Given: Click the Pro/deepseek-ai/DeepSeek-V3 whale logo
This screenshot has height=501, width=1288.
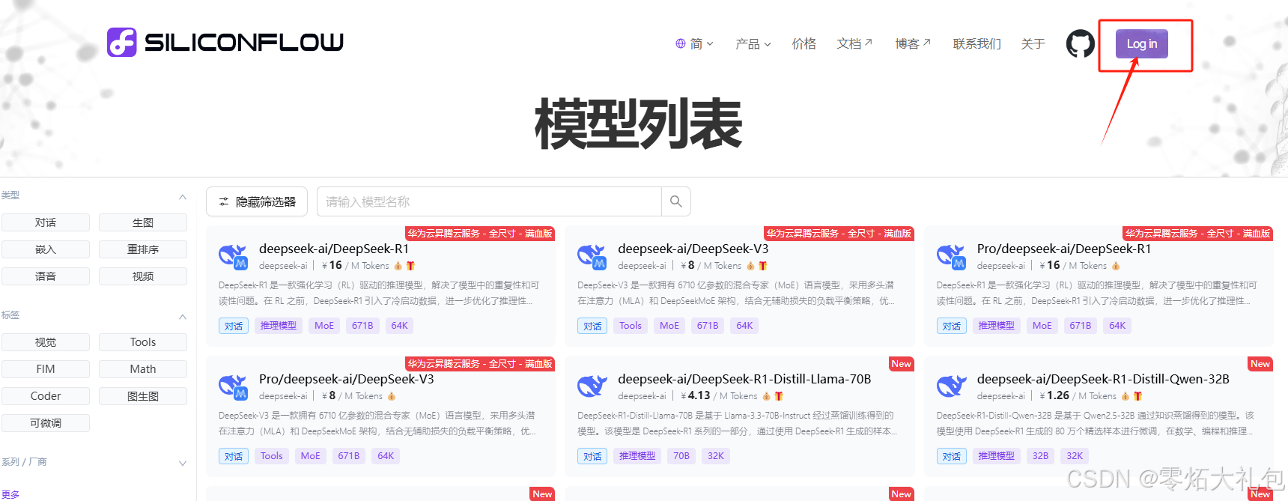Looking at the screenshot, I should (233, 386).
